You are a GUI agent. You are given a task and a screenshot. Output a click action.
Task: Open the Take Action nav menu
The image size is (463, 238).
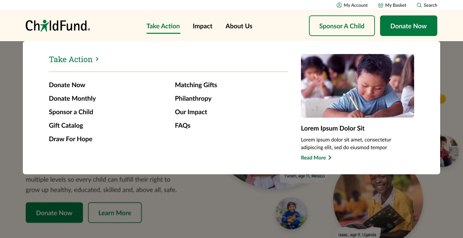pyautogui.click(x=163, y=26)
